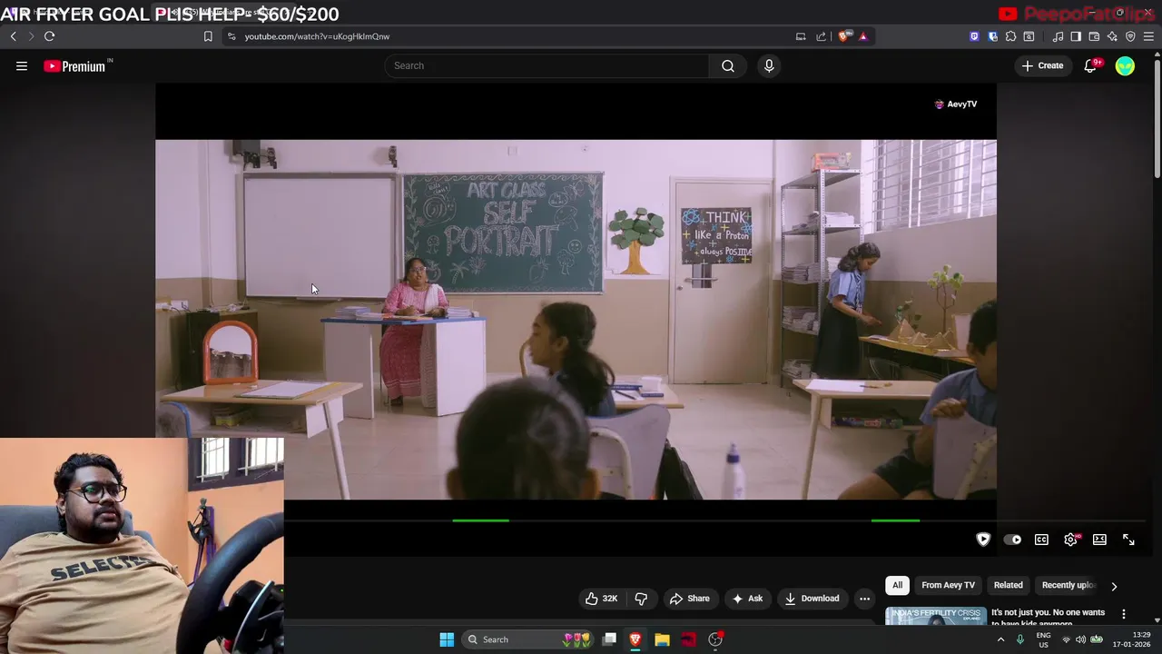The height and width of the screenshot is (654, 1162).
Task: Select the All filter chip
Action: 897,585
